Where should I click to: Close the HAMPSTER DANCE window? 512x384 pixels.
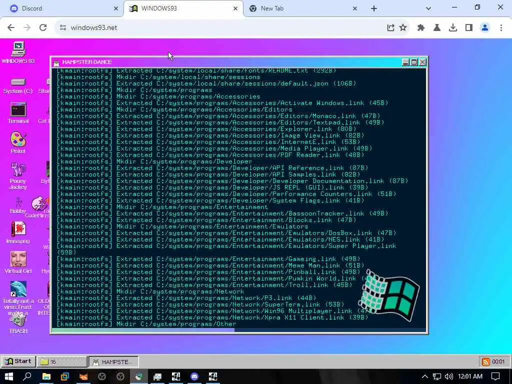click(422, 62)
